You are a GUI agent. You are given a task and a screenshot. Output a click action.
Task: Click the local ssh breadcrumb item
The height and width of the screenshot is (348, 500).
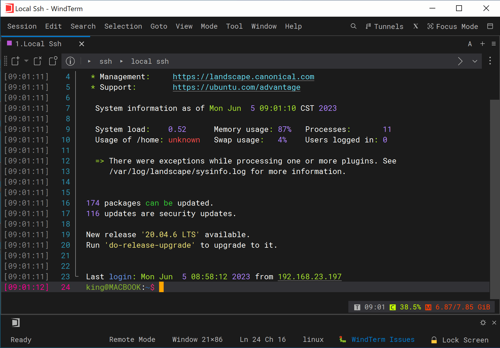click(x=150, y=61)
